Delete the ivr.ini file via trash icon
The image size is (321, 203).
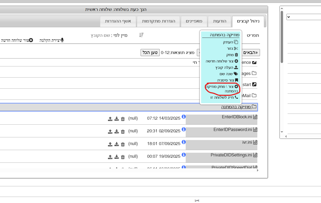123,144
